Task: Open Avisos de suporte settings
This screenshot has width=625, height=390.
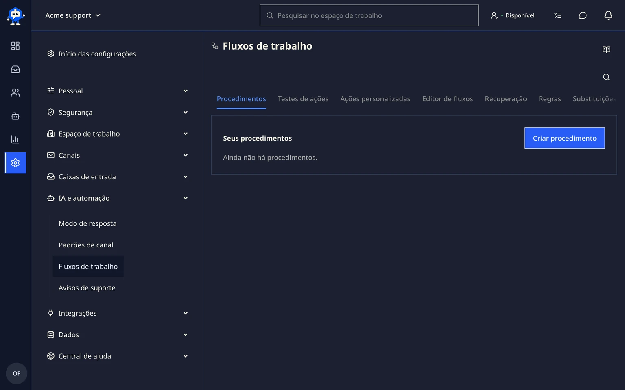Action: 87,288
